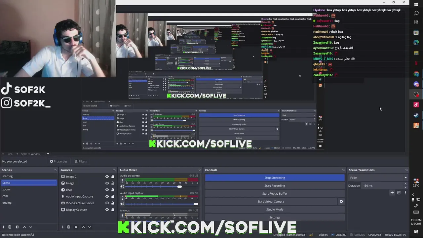Viewport: 423px width, 238px height.
Task: Adjust transition Duration stepper arrows
Action: click(x=406, y=185)
